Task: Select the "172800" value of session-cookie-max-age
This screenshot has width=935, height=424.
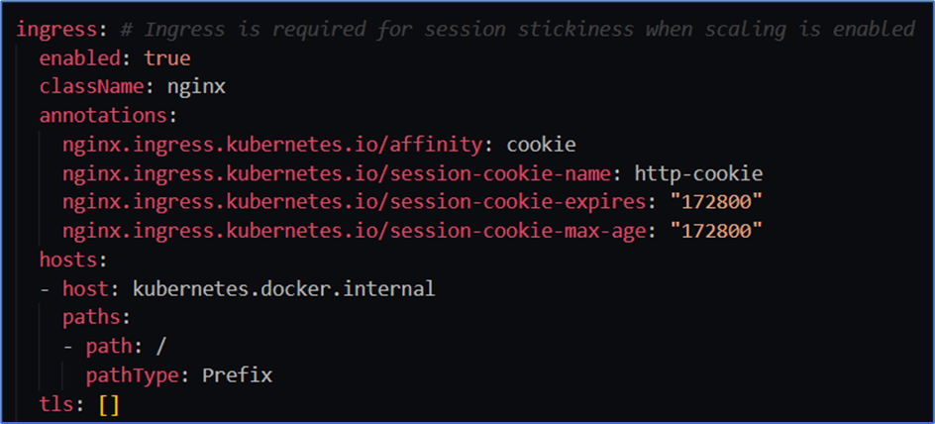Action: pyautogui.click(x=716, y=232)
